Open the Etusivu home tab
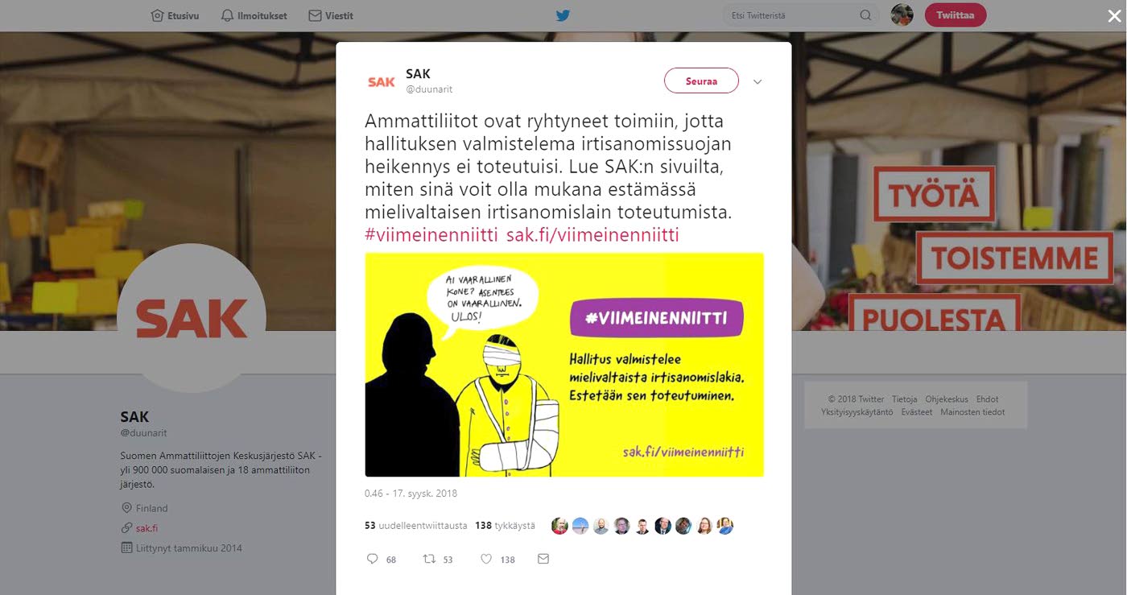Image resolution: width=1127 pixels, height=595 pixels. [x=175, y=15]
